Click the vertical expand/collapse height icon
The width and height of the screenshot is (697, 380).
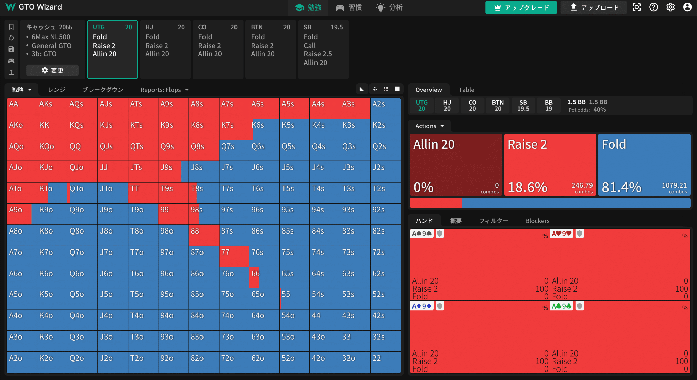[x=11, y=72]
